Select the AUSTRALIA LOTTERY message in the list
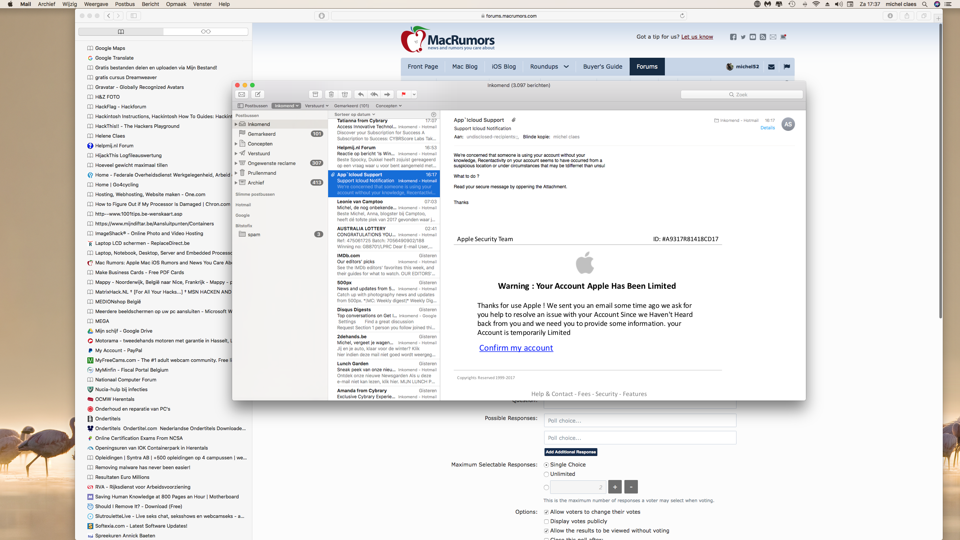 384,237
